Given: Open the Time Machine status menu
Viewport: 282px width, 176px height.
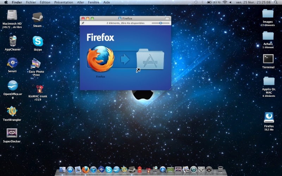Looking at the screenshot, I should (x=196, y=2).
